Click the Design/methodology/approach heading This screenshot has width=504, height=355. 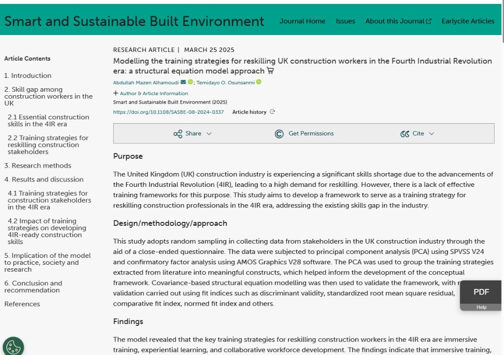tap(170, 223)
